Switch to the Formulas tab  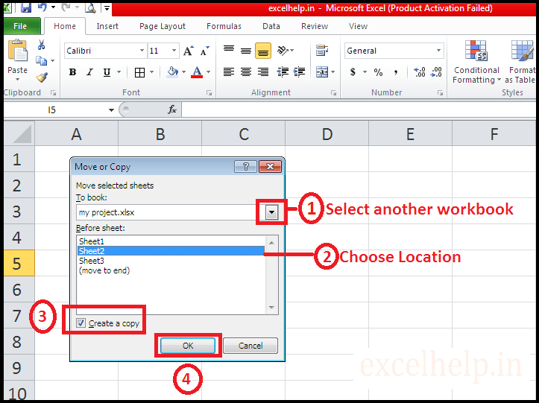click(x=224, y=26)
